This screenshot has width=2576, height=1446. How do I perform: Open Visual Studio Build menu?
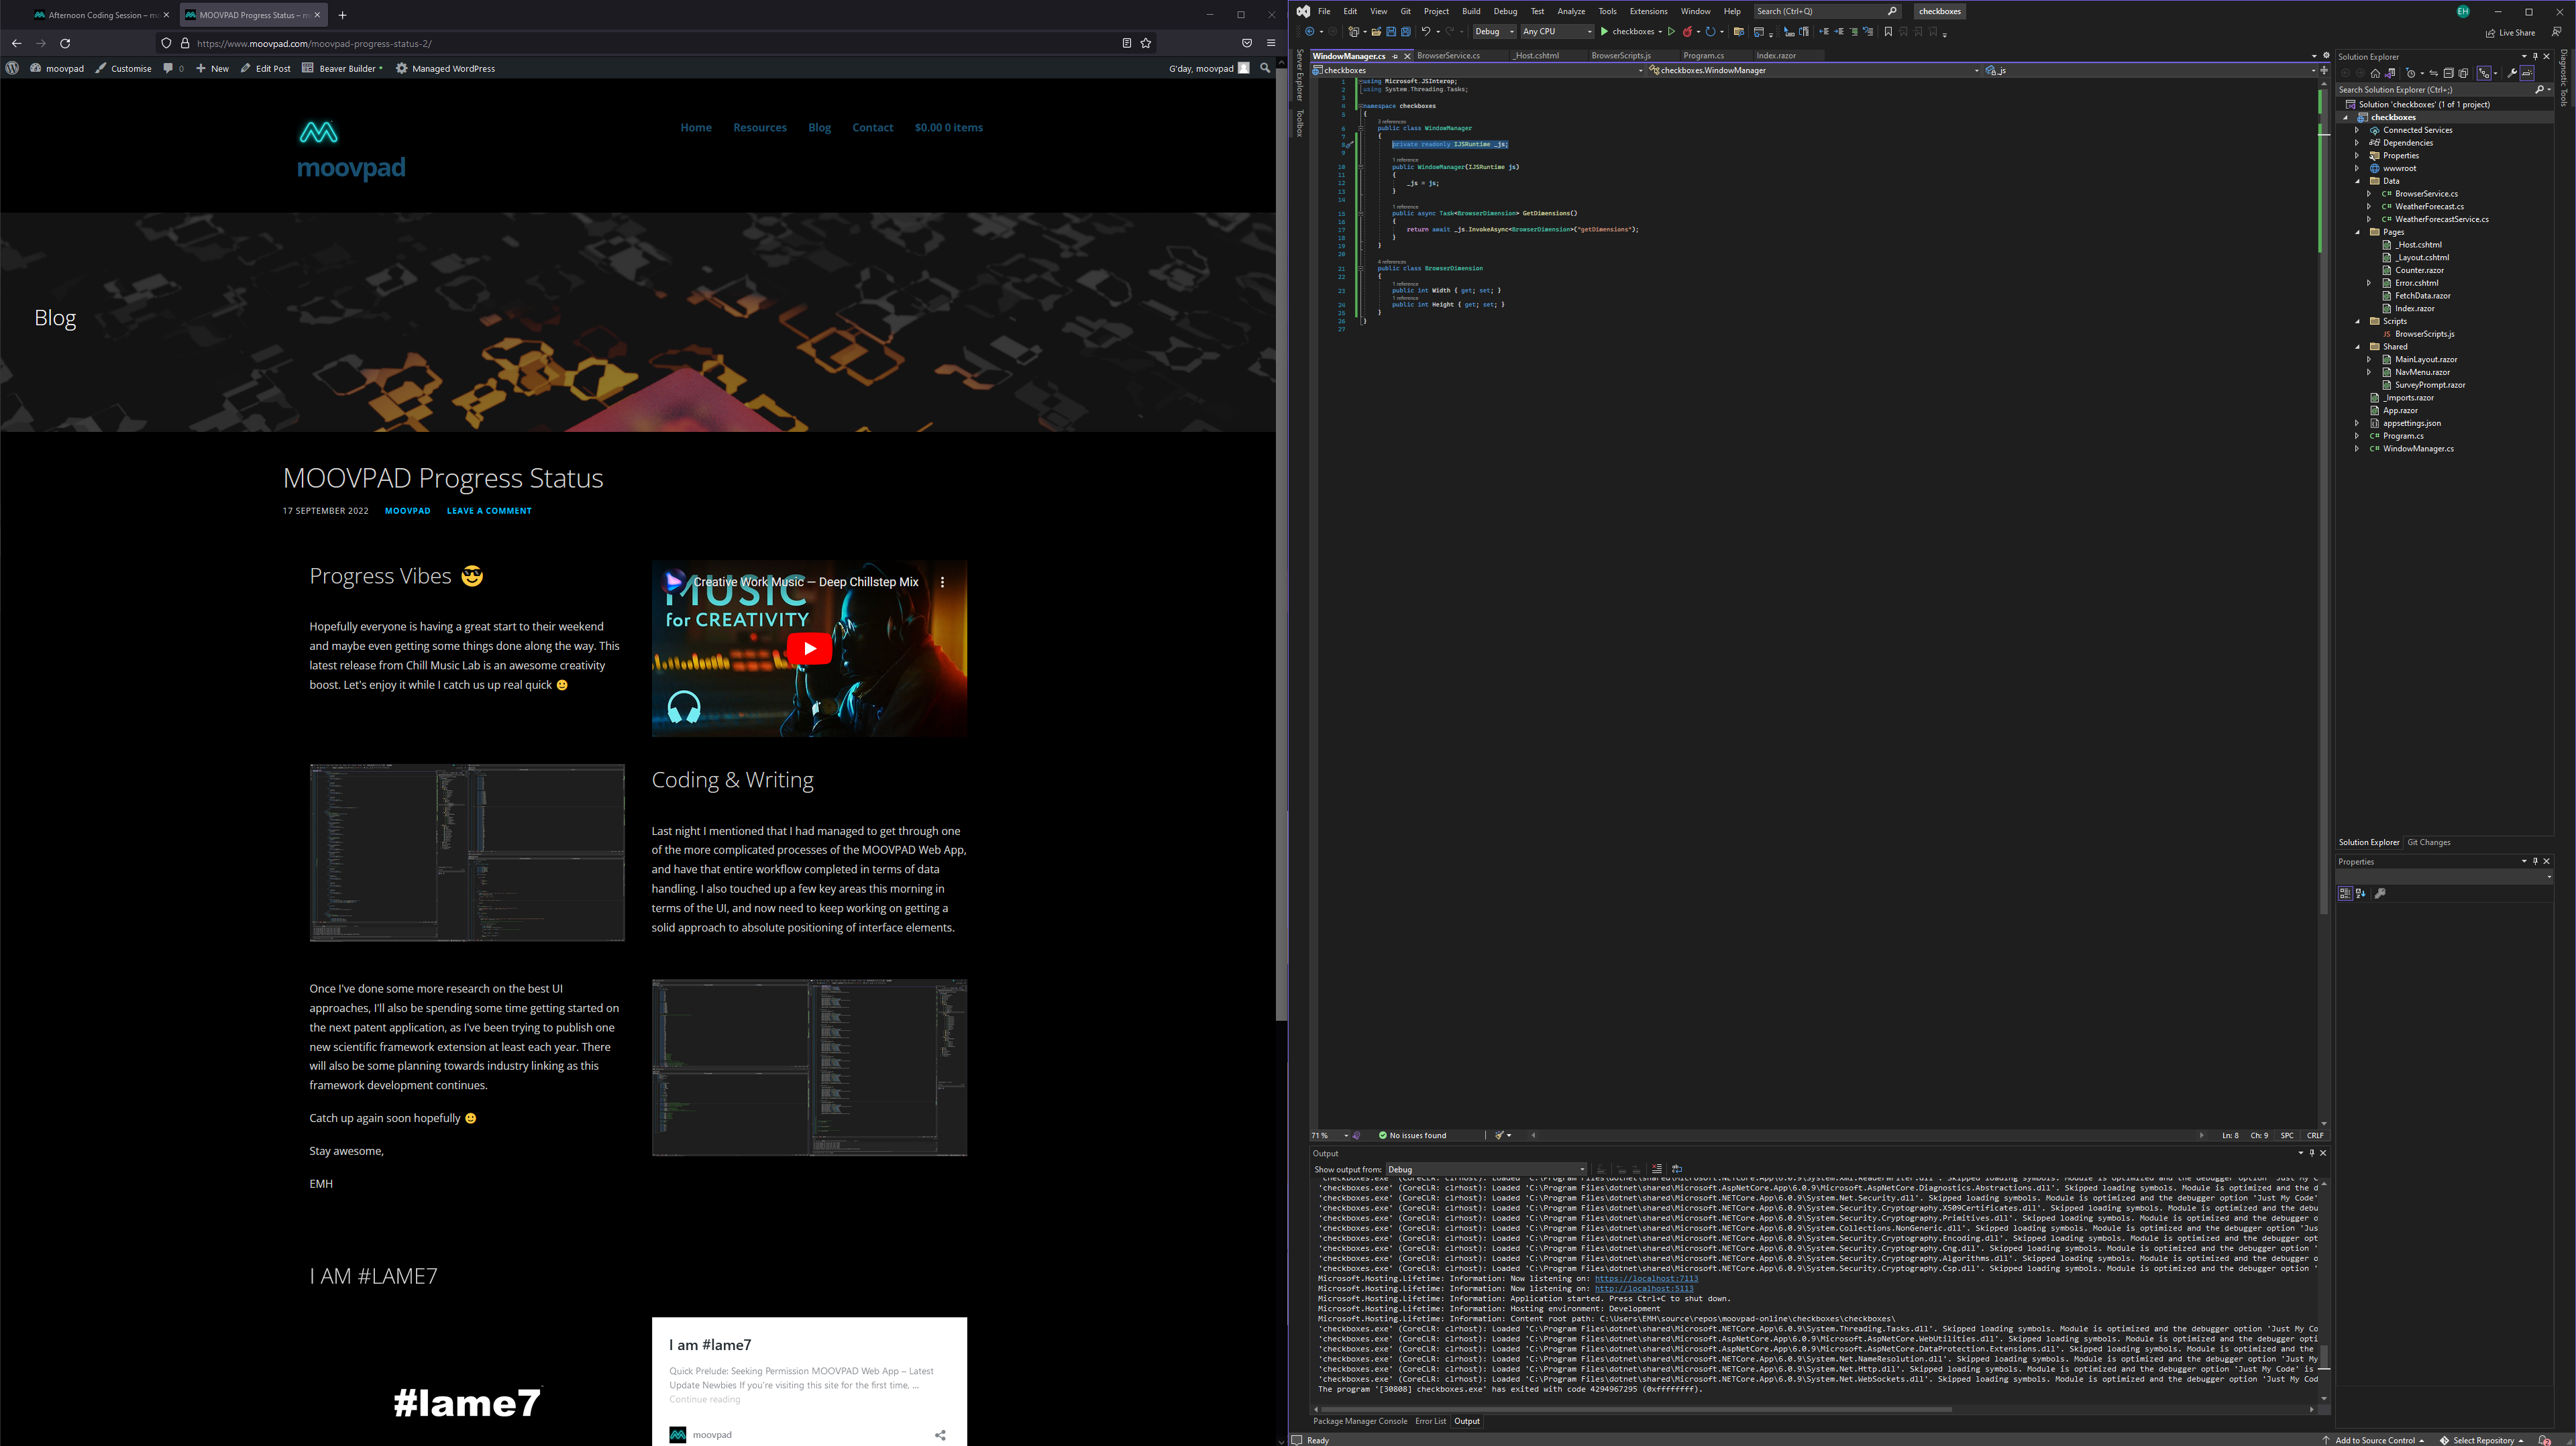point(1471,11)
